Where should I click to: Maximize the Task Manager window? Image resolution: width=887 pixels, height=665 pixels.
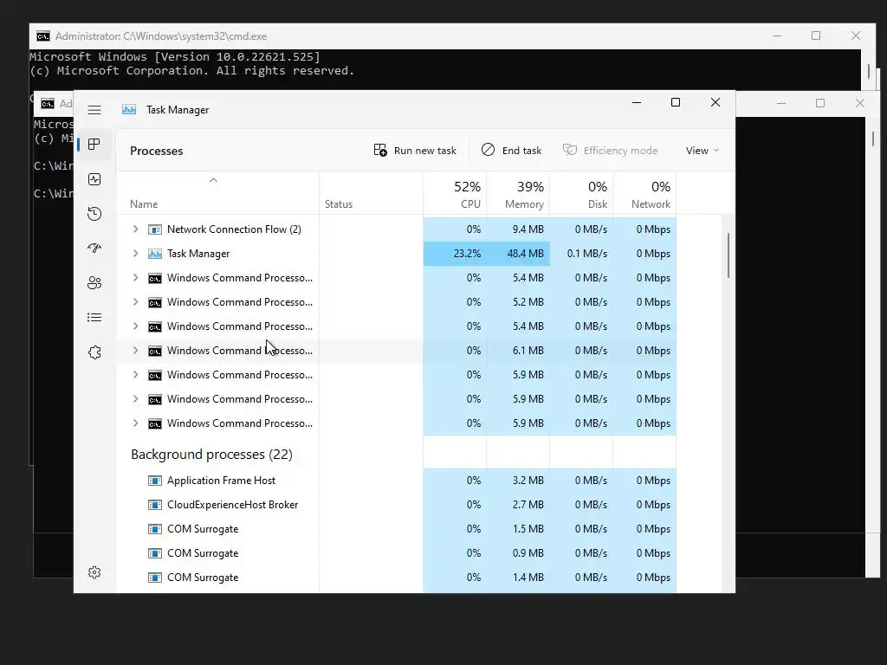tap(676, 102)
